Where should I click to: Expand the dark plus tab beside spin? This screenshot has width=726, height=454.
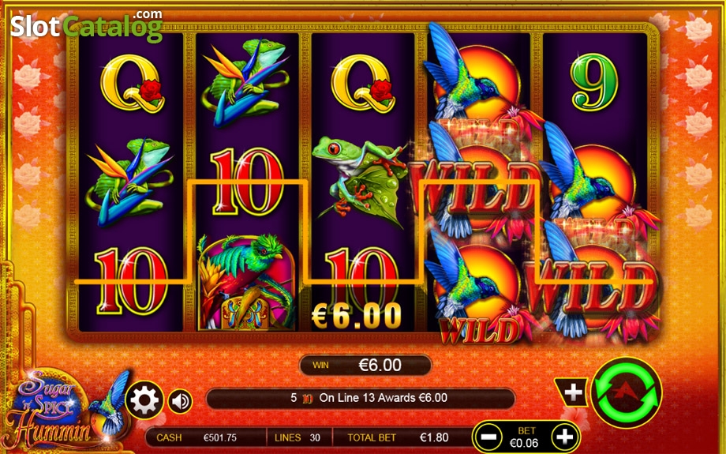click(x=572, y=392)
